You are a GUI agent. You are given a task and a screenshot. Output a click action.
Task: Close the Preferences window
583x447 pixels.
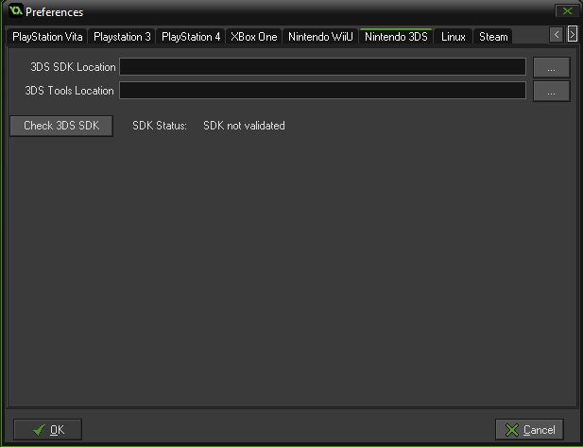(567, 10)
